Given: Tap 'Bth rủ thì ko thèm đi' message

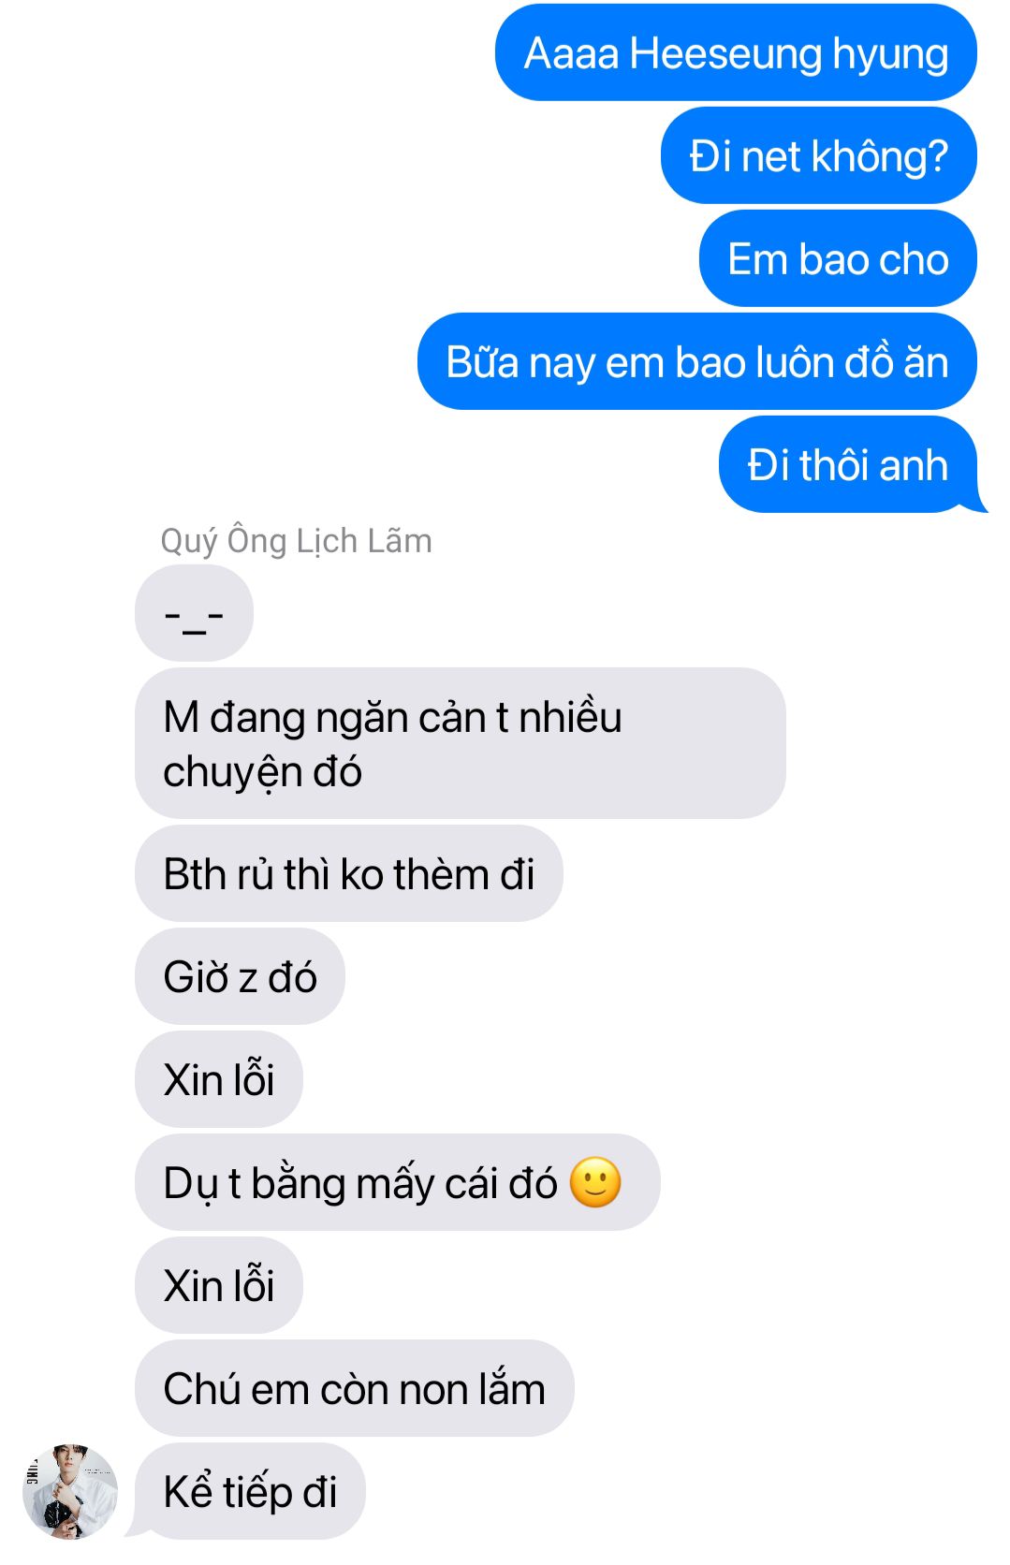Looking at the screenshot, I should 349,873.
